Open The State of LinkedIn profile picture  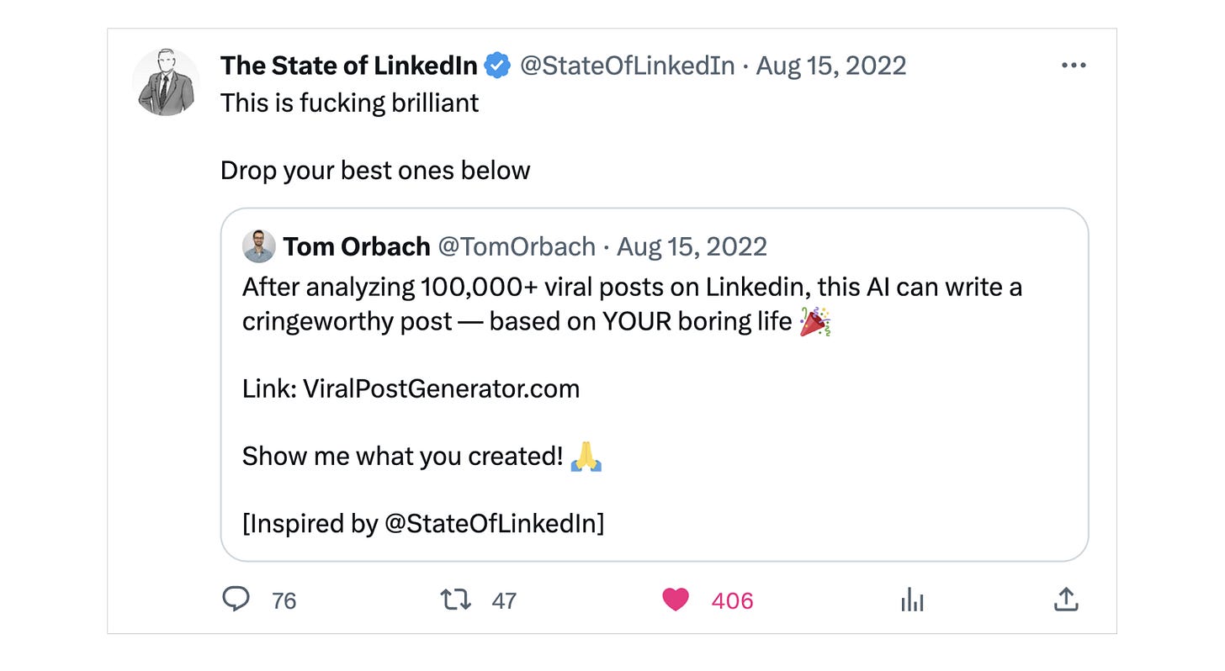[166, 82]
